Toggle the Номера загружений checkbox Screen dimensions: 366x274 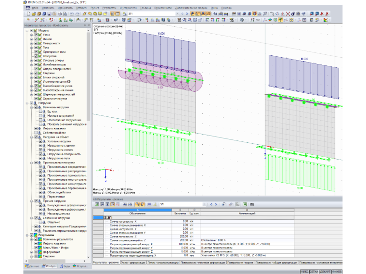coord(40,115)
